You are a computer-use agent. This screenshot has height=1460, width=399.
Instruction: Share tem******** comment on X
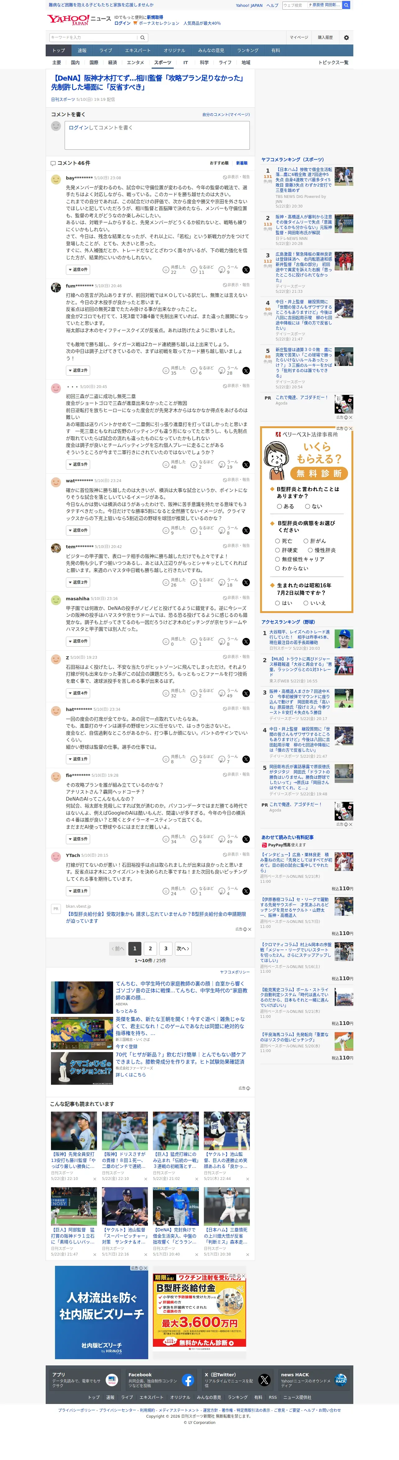246,583
